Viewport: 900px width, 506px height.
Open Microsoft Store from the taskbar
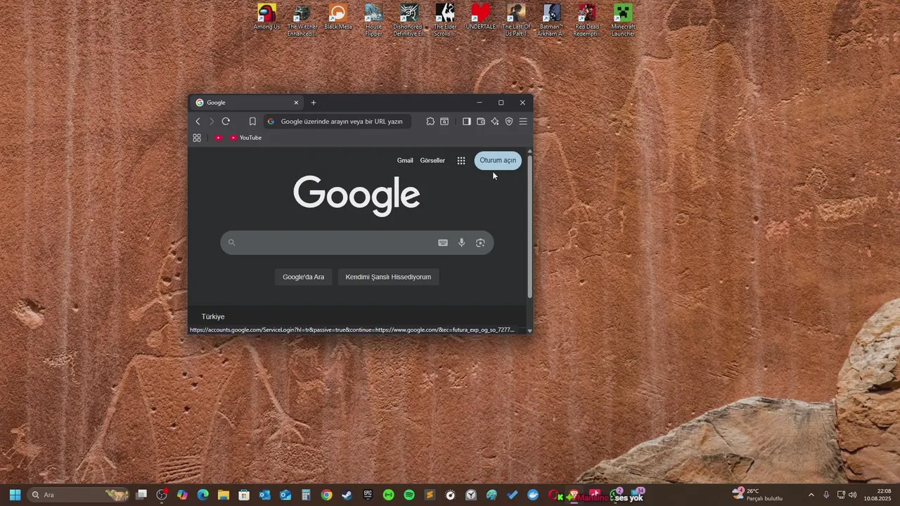244,495
